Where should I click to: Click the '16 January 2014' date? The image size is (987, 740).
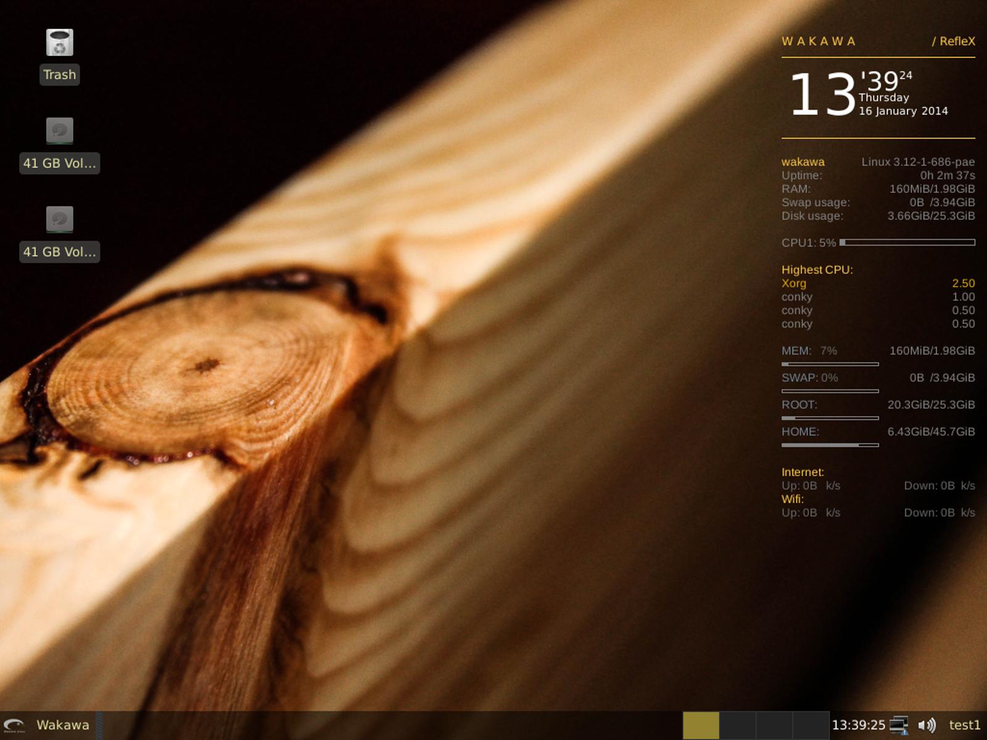click(x=903, y=111)
